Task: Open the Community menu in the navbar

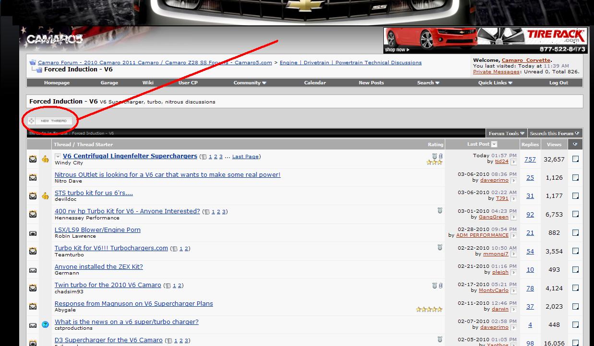Action: [249, 82]
